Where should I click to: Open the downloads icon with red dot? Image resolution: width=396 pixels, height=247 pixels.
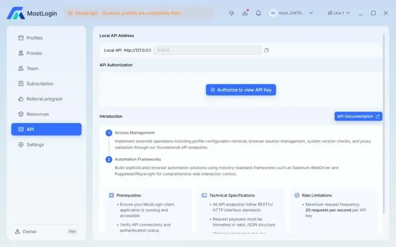pos(245,13)
